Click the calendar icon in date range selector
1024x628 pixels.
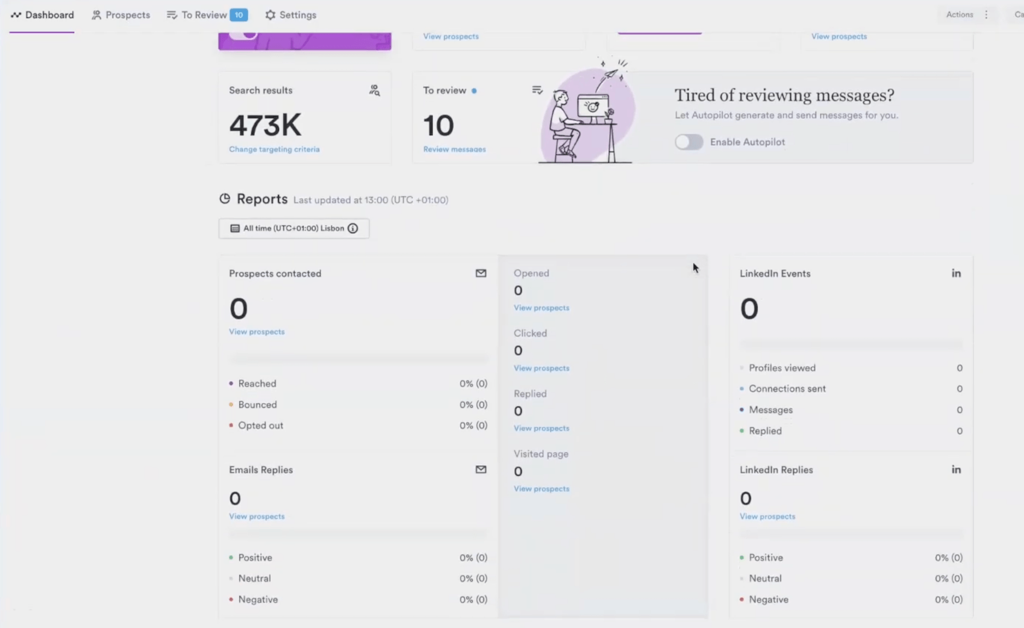[235, 228]
